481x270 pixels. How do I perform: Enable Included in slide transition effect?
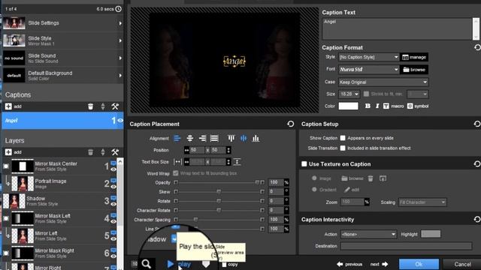click(343, 148)
